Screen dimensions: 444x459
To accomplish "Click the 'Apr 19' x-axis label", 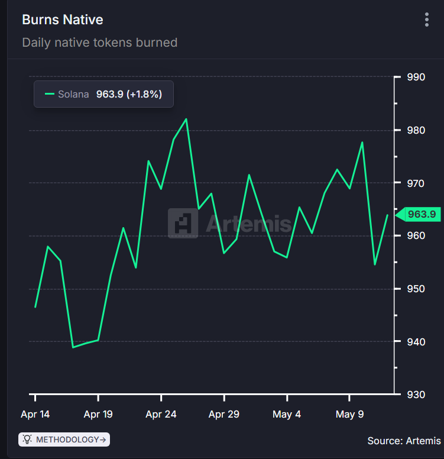I will [98, 414].
